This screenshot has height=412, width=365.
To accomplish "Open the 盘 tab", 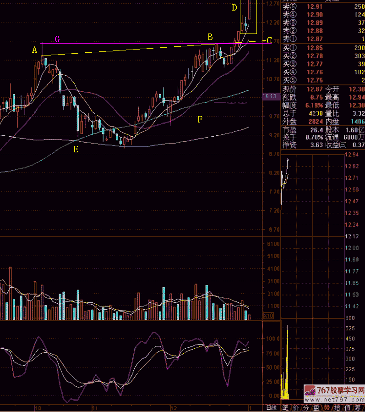I will (316, 407).
